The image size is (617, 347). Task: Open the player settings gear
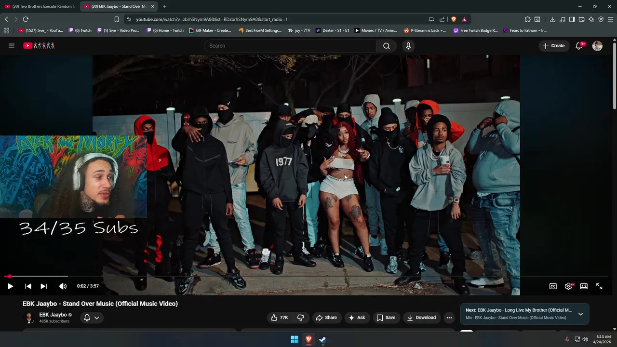569,286
